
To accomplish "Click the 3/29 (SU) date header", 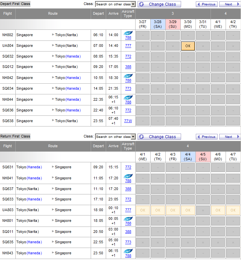I will click(x=173, y=24).
